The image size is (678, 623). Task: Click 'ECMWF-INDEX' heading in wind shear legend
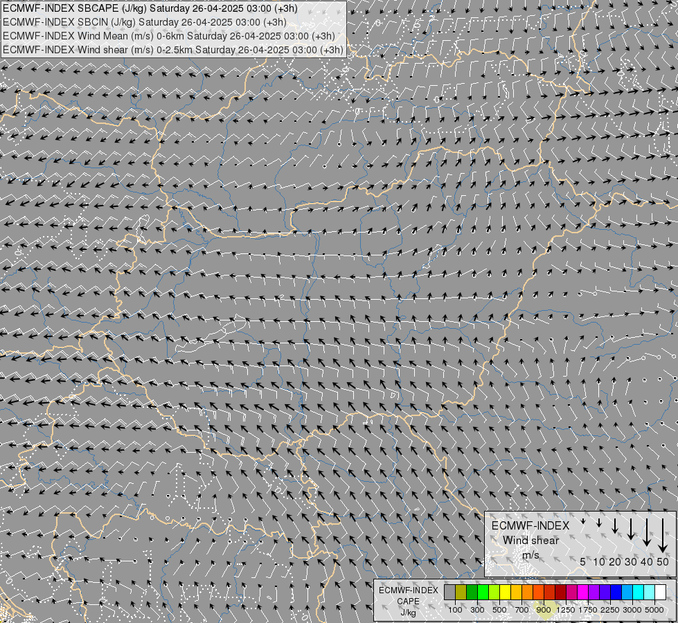click(x=530, y=525)
